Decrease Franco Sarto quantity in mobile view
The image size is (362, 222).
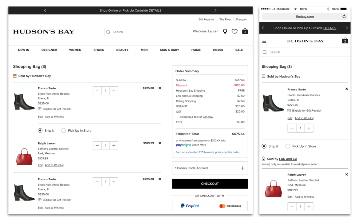(x=292, y=128)
